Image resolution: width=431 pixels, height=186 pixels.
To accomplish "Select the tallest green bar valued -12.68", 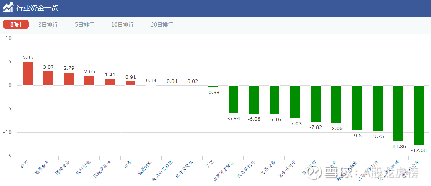I will click(x=419, y=115).
